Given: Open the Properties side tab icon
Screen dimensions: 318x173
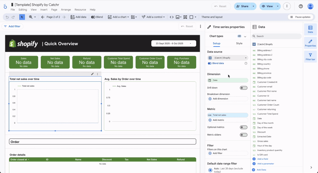Looking at the screenshot, I should (x=310, y=43).
